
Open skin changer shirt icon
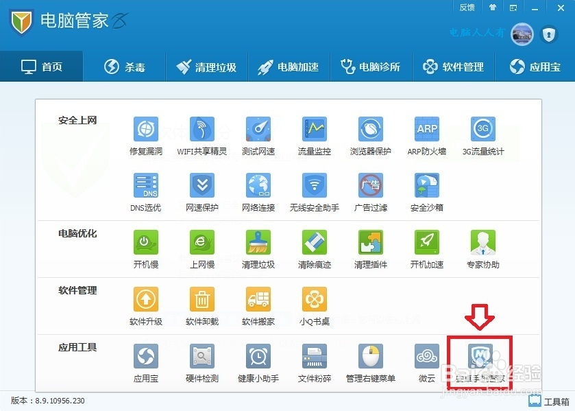tap(493, 8)
